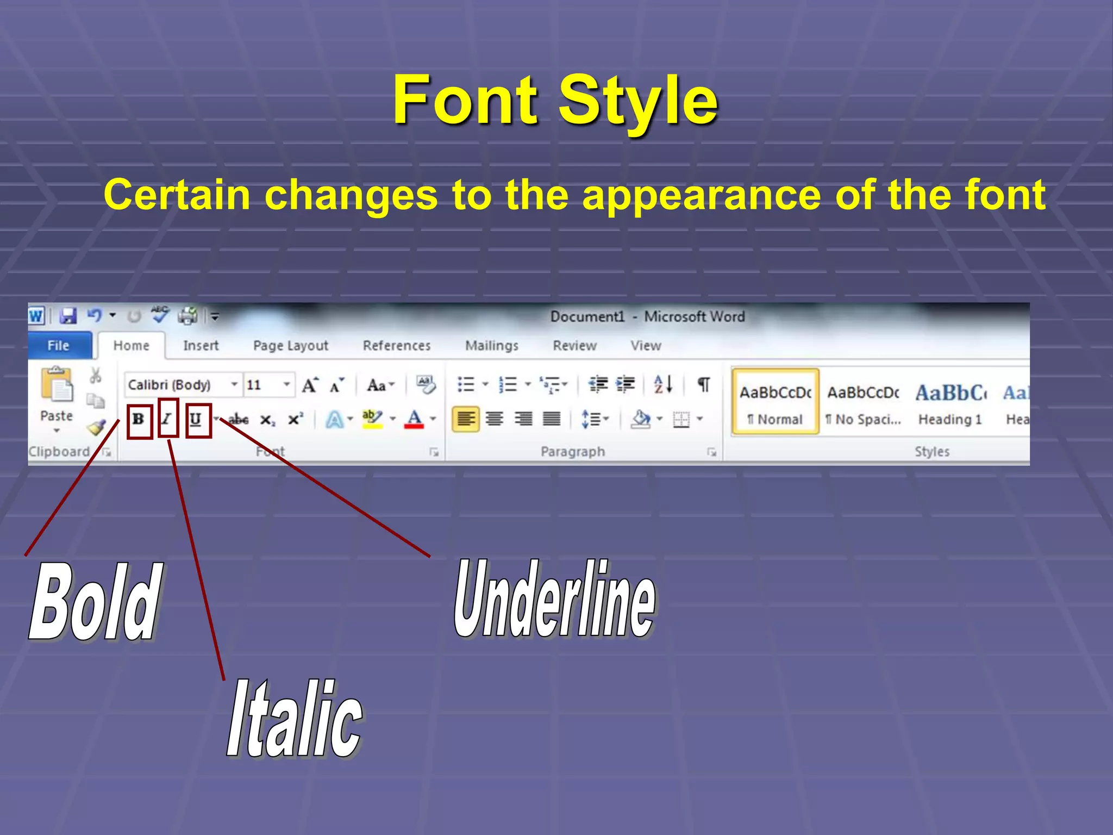Viewport: 1113px width, 835px height.
Task: Open the Font dialog launcher
Action: pos(434,452)
